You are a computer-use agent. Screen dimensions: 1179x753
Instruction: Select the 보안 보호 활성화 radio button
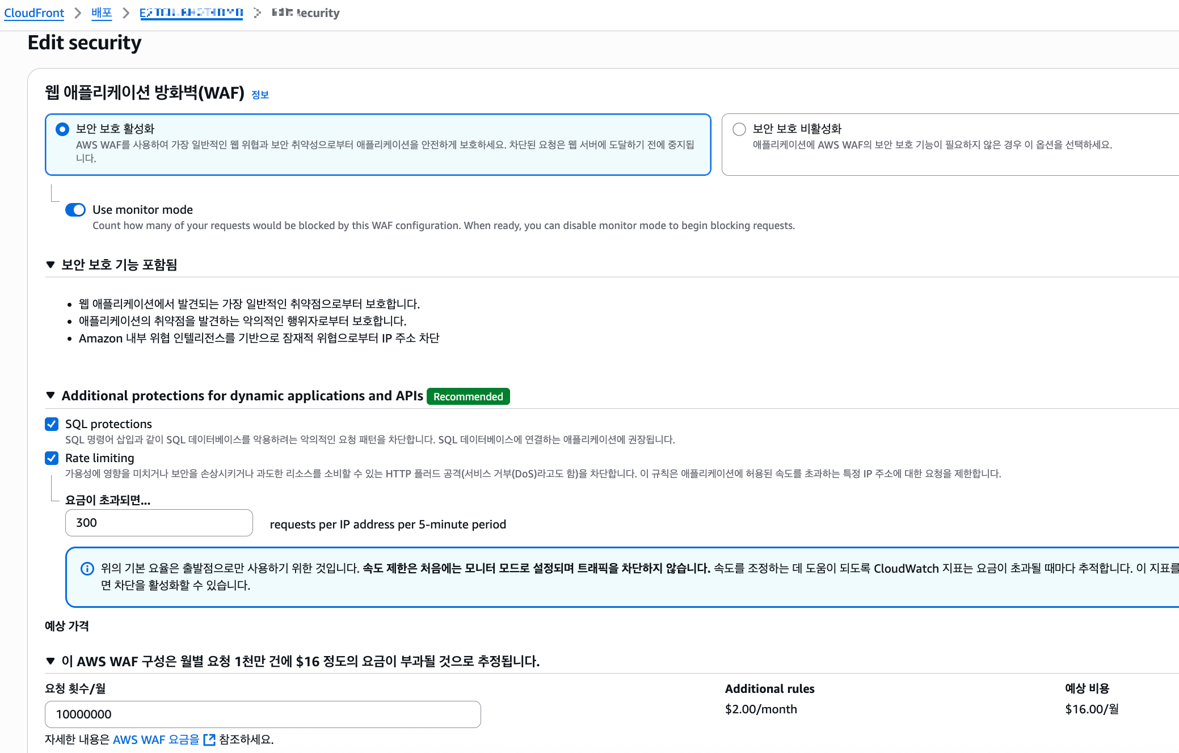click(x=62, y=129)
